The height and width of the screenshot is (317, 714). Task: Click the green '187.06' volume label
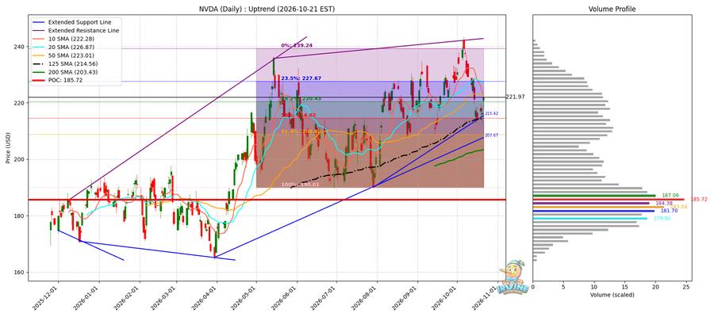click(x=670, y=195)
